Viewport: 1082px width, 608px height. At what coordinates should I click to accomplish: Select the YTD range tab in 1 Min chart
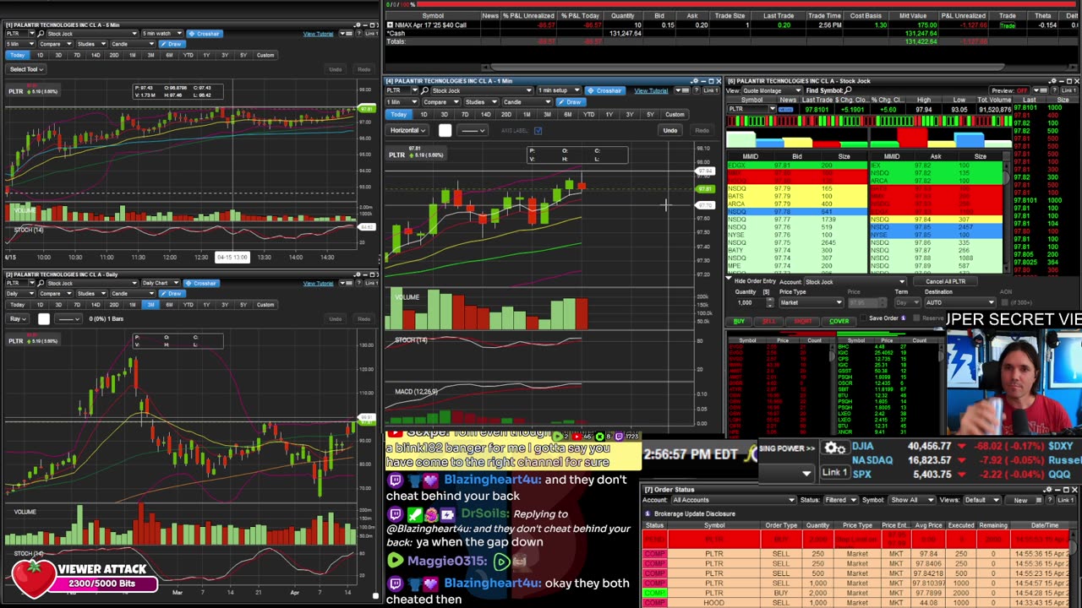[588, 115]
